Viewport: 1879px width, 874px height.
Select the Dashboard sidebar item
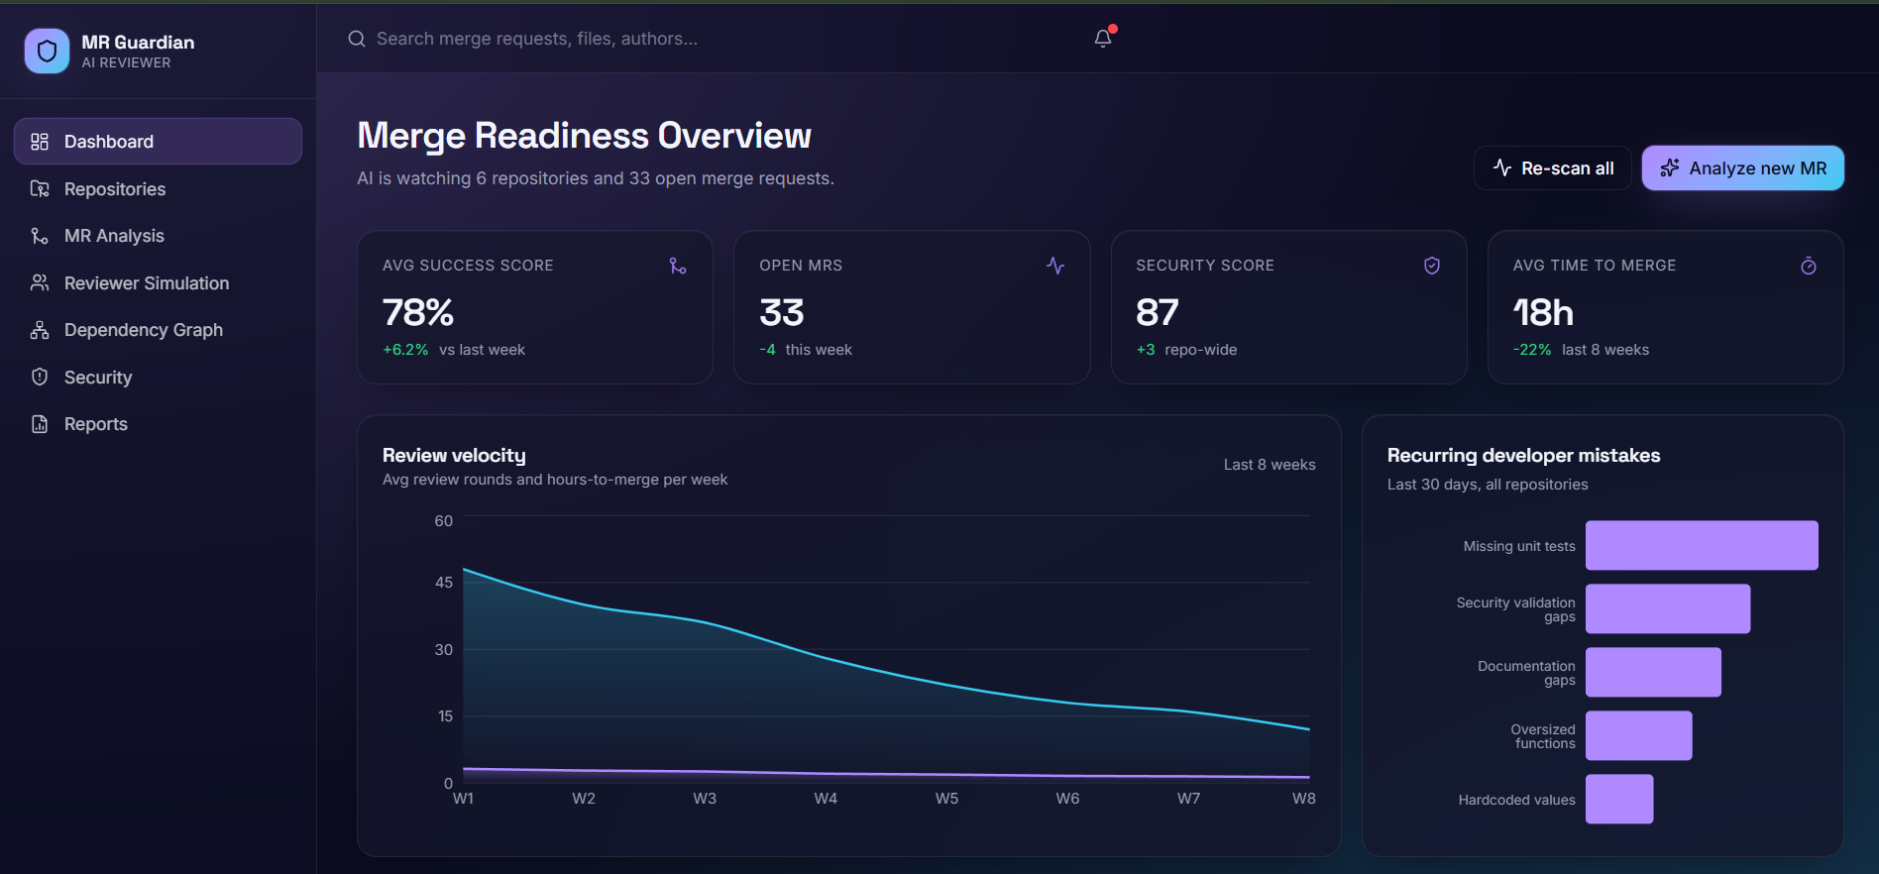(158, 142)
